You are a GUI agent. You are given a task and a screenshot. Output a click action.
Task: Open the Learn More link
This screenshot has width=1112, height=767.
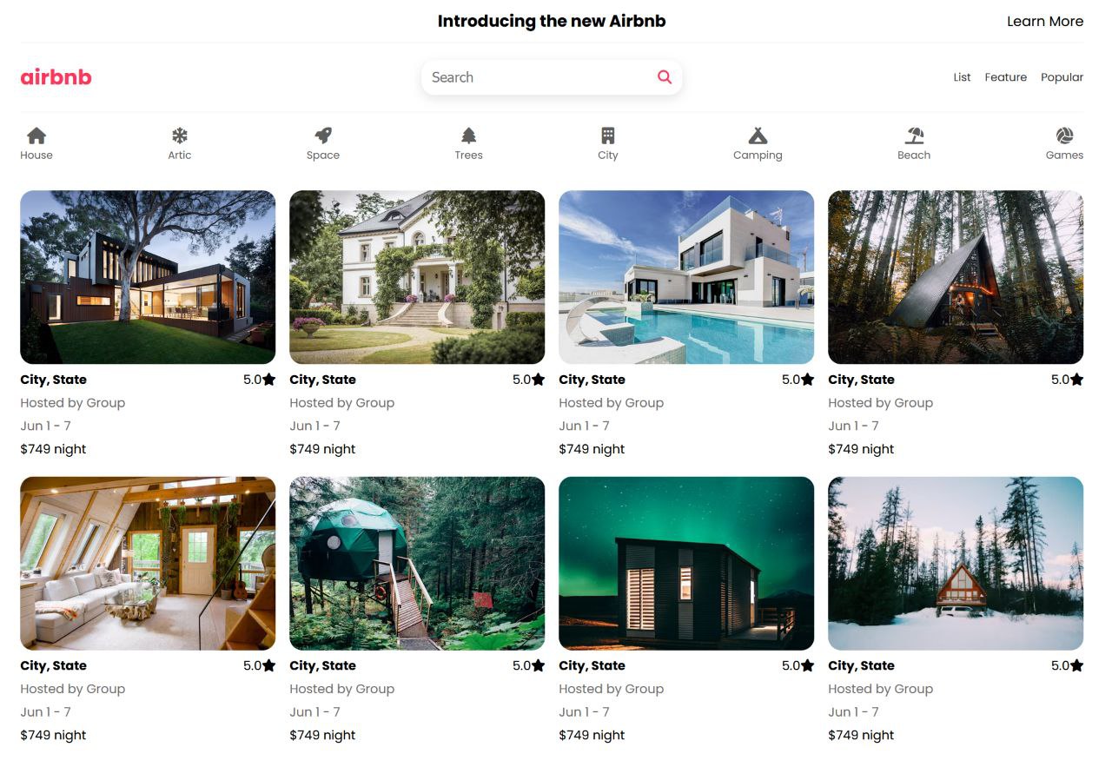[x=1044, y=21]
